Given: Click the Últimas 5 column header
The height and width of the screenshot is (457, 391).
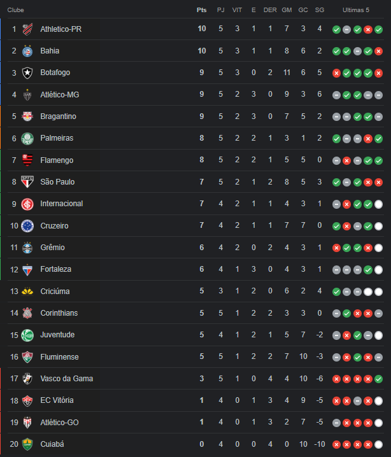Looking at the screenshot, I should 356,10.
